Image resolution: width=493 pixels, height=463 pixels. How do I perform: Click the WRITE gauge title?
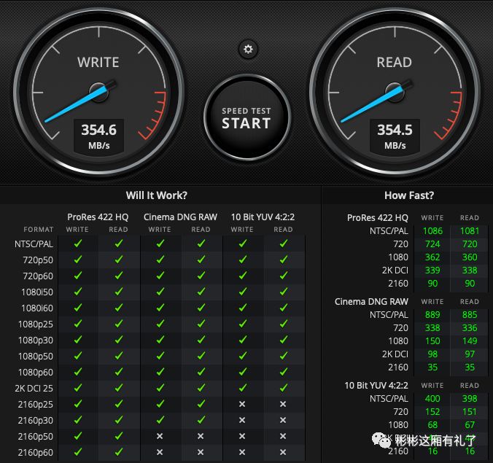98,62
